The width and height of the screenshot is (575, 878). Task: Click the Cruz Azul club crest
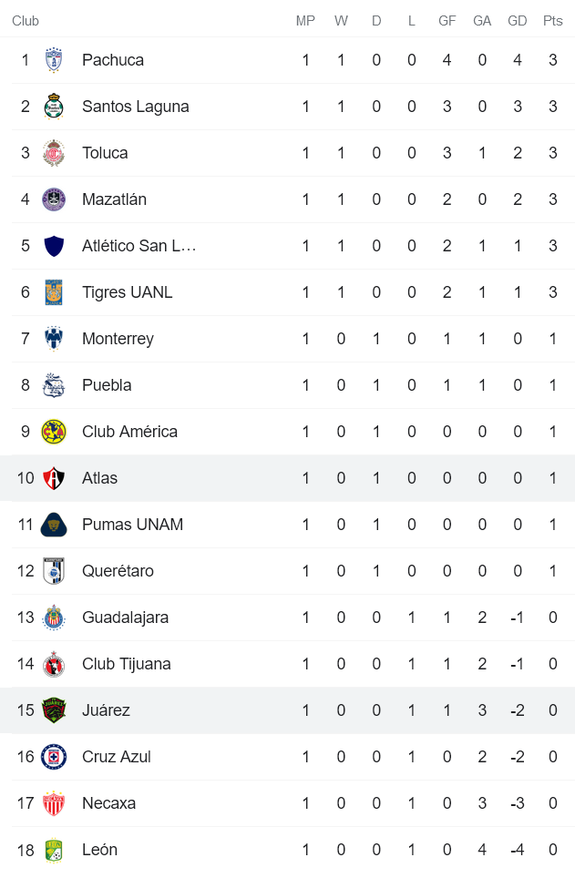point(55,756)
